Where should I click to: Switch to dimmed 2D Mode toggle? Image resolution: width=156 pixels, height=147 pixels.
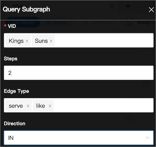23,22
